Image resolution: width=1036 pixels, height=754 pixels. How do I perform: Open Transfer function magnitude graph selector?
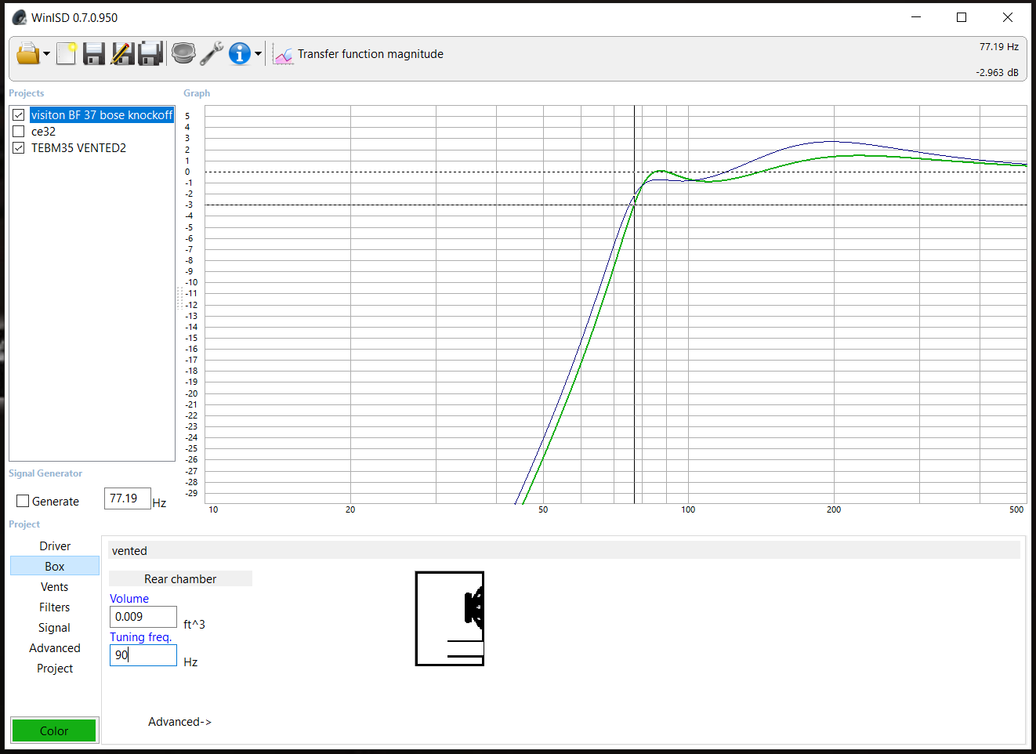(x=370, y=54)
